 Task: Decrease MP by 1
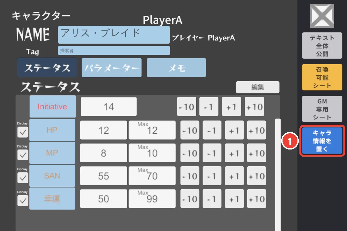212,153
